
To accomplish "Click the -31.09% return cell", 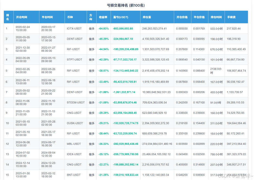I will click(x=104, y=102).
